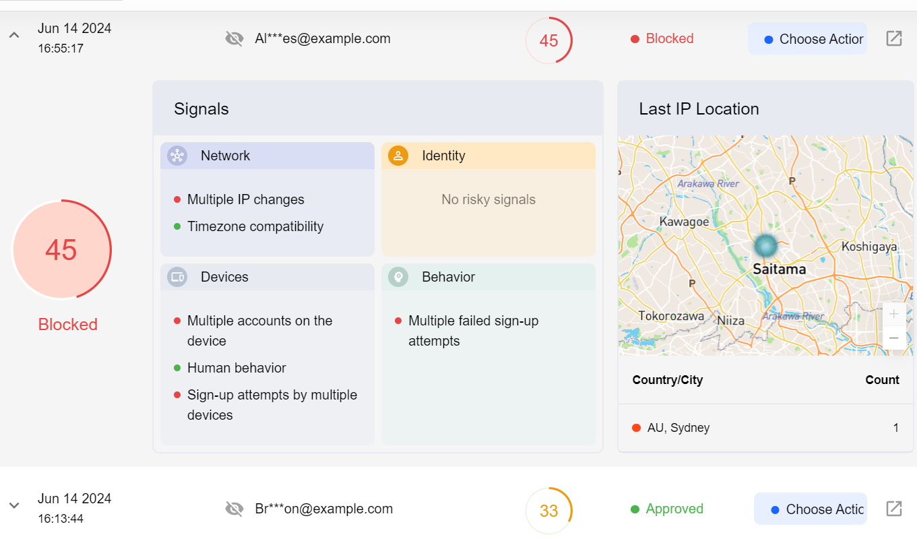Screen dimensions: 917x541
Task: Reveal the hidden Br***on email address
Action: (x=234, y=509)
